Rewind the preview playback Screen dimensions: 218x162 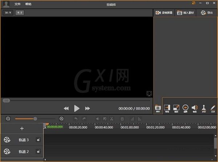coord(66,108)
